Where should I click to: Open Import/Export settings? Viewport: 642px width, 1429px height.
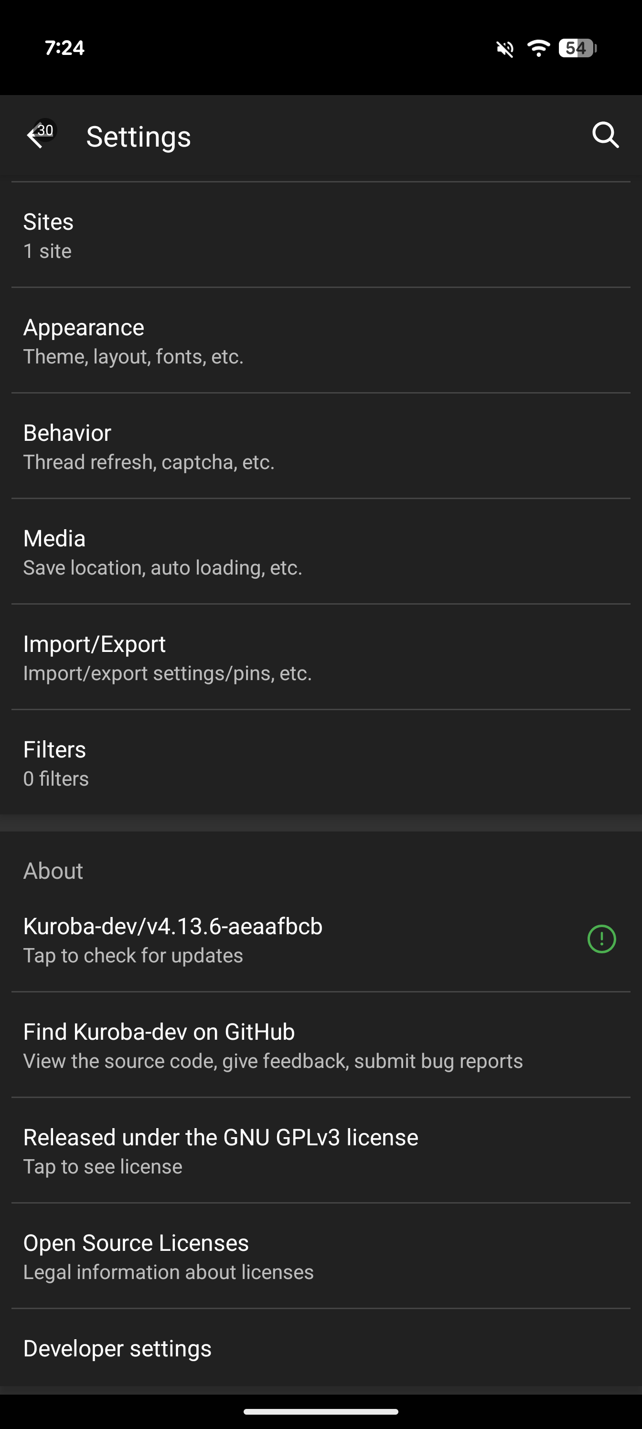click(321, 657)
